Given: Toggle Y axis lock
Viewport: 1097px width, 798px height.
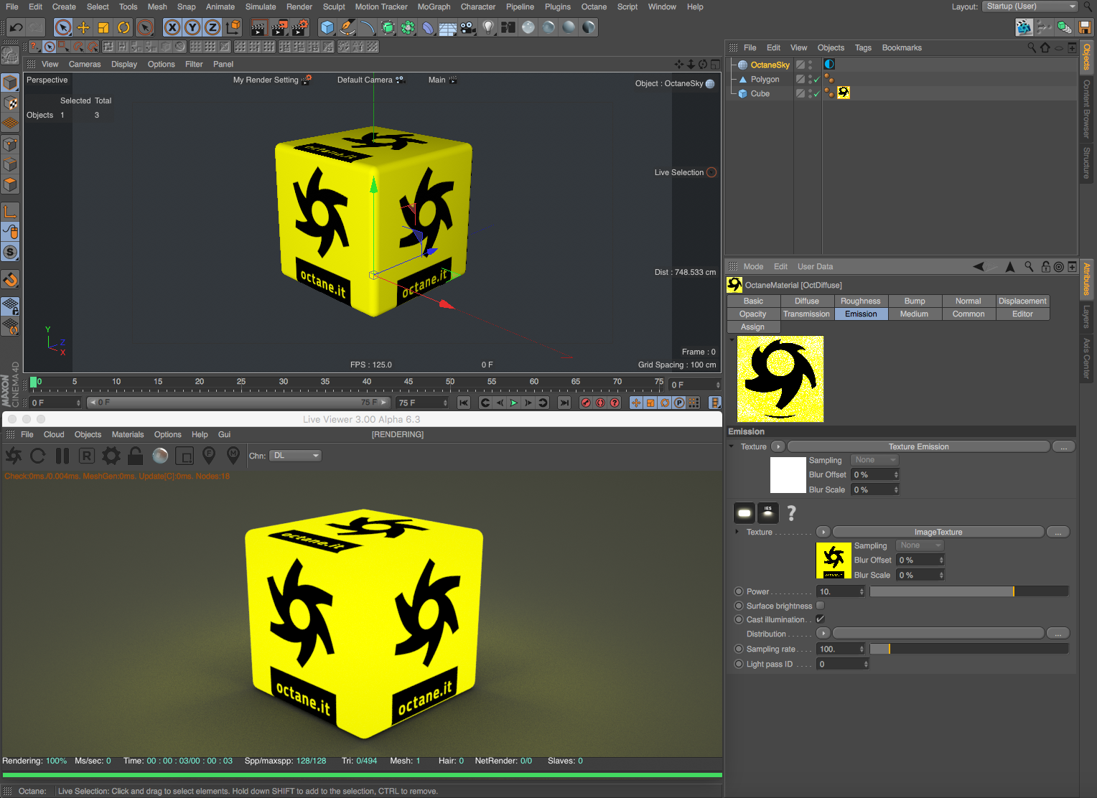Looking at the screenshot, I should tap(192, 28).
